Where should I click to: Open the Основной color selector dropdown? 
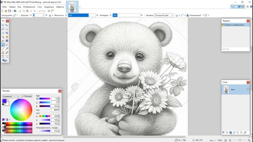click(x=11, y=96)
